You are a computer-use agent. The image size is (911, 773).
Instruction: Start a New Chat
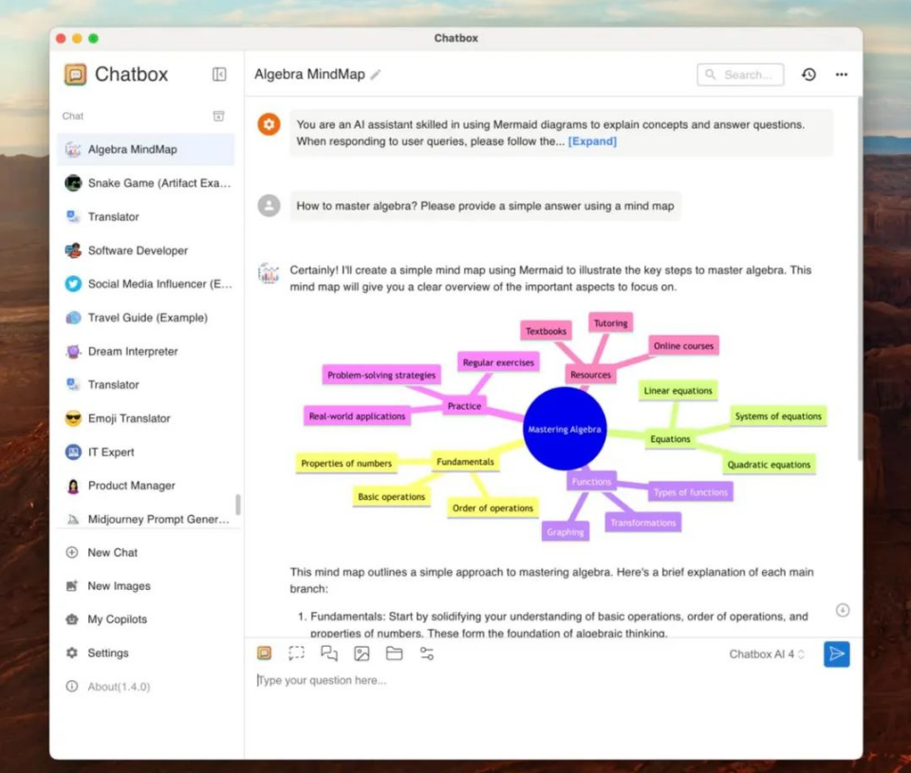click(x=112, y=553)
